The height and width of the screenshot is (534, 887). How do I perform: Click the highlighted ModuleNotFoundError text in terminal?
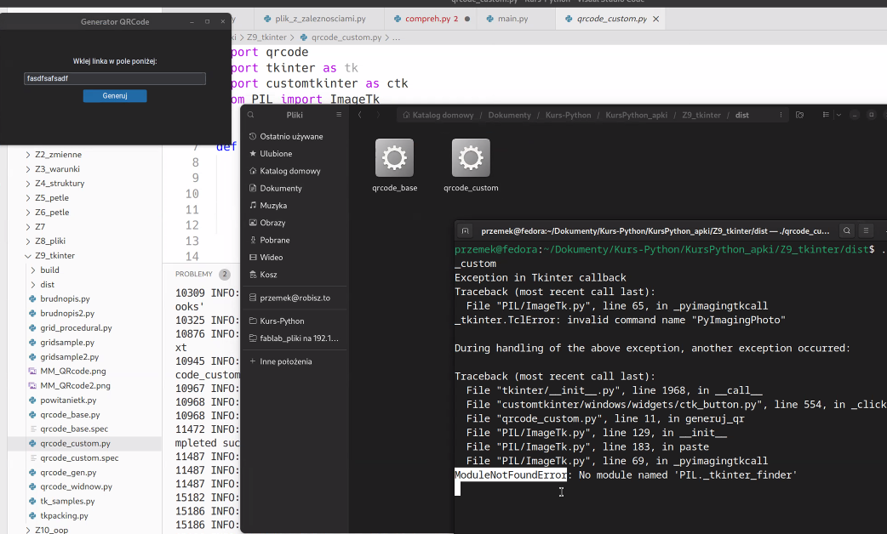click(x=511, y=475)
